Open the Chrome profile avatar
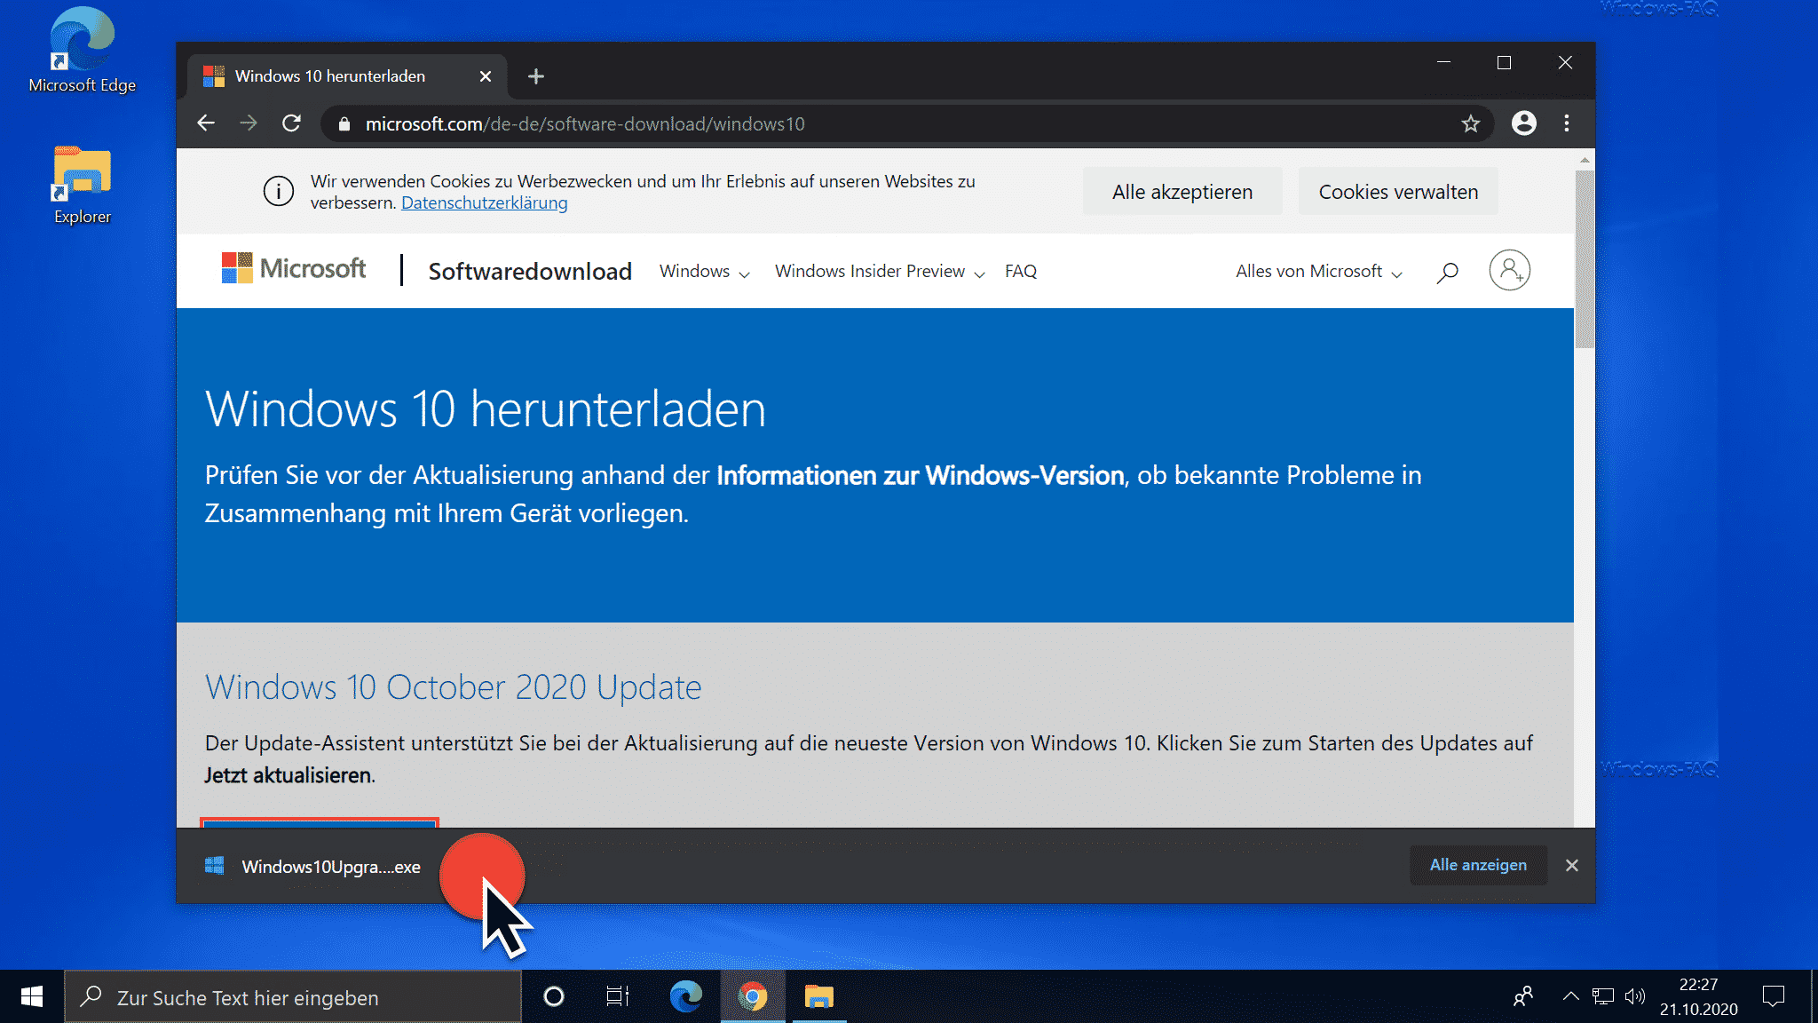The height and width of the screenshot is (1023, 1818). (1524, 123)
